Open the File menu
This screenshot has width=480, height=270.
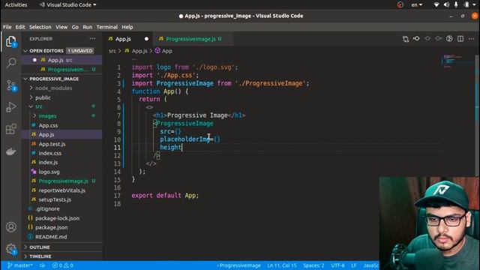(x=7, y=27)
